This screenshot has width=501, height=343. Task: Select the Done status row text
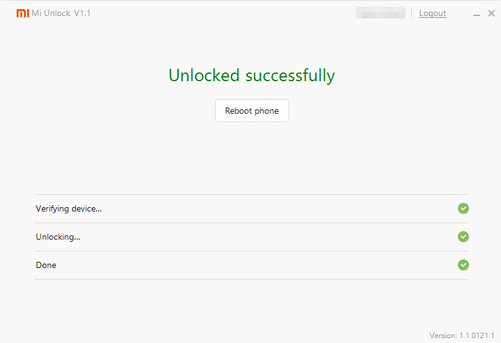(x=46, y=265)
